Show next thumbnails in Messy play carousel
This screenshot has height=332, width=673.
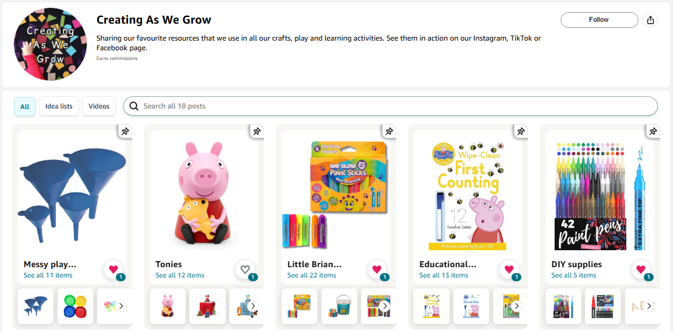[x=121, y=306]
